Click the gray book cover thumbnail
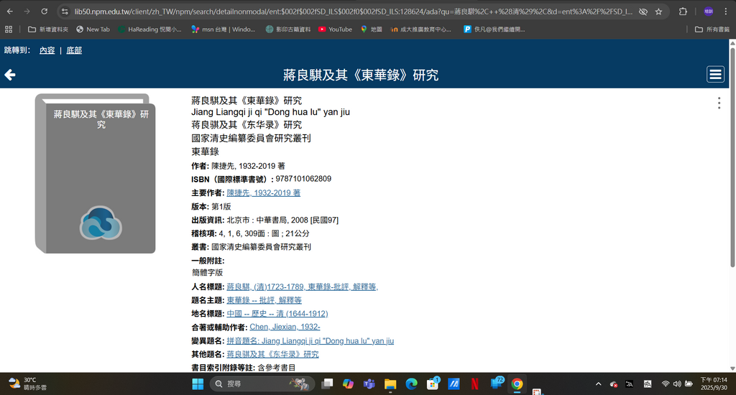736x395 pixels. pos(95,174)
